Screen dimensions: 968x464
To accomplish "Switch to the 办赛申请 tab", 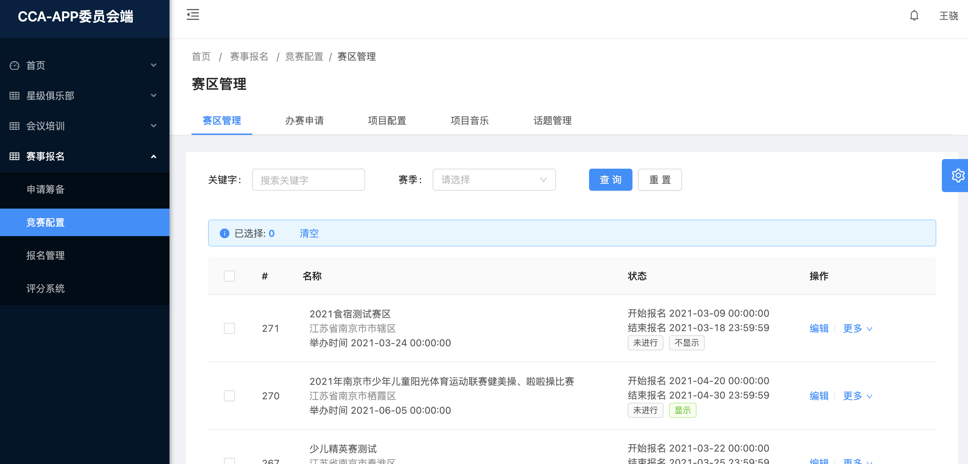I will coord(305,120).
